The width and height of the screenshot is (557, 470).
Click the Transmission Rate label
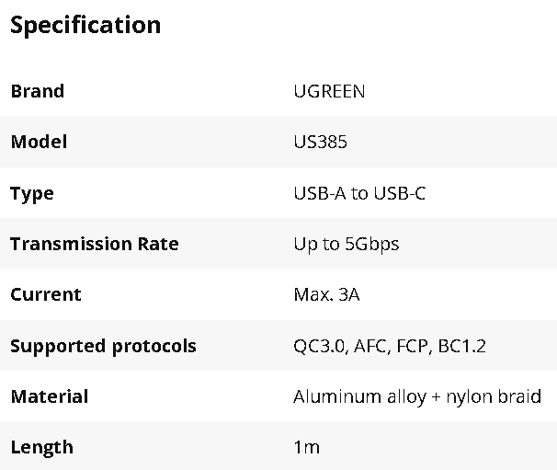(x=95, y=244)
